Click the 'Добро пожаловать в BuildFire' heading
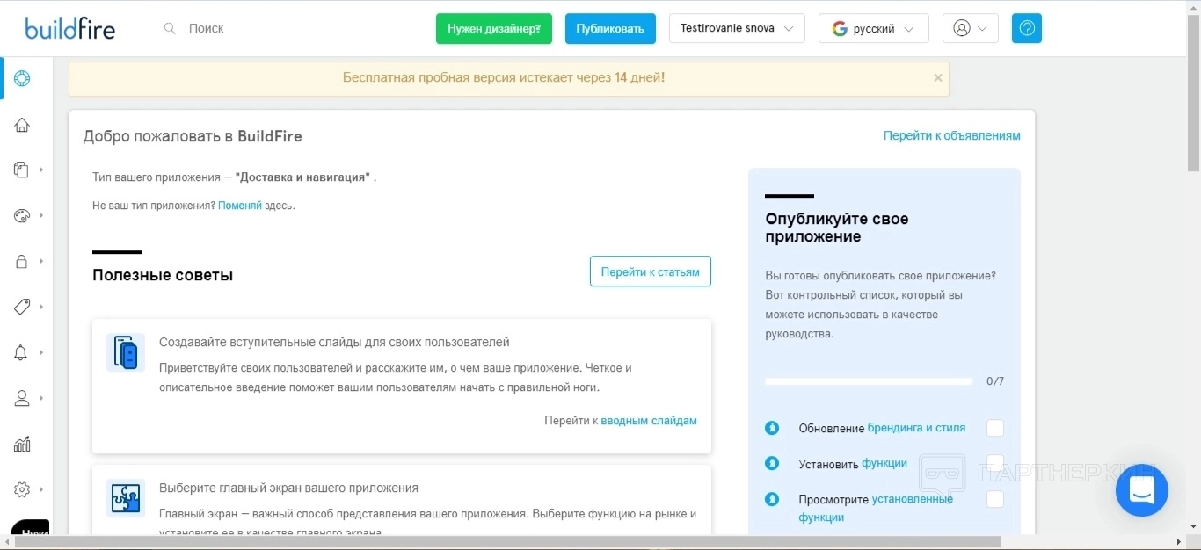 193,136
